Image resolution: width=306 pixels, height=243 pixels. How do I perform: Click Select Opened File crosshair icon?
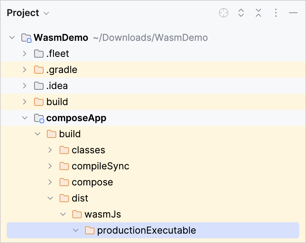pyautogui.click(x=224, y=13)
